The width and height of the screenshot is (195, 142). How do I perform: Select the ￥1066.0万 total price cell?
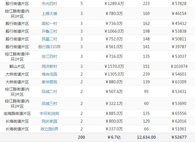point(114,31)
